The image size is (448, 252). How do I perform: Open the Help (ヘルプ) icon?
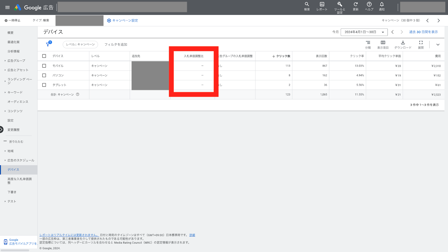point(369,6)
